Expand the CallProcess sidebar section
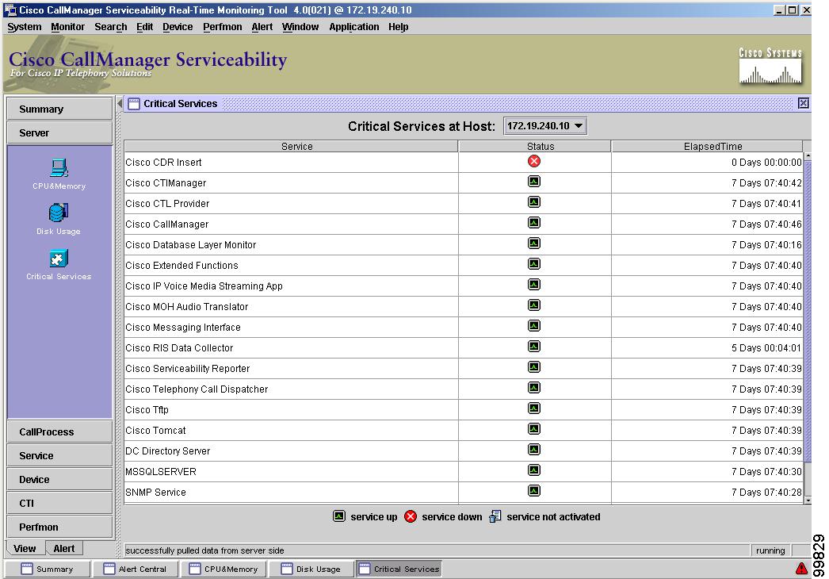829x579 pixels. coord(59,431)
